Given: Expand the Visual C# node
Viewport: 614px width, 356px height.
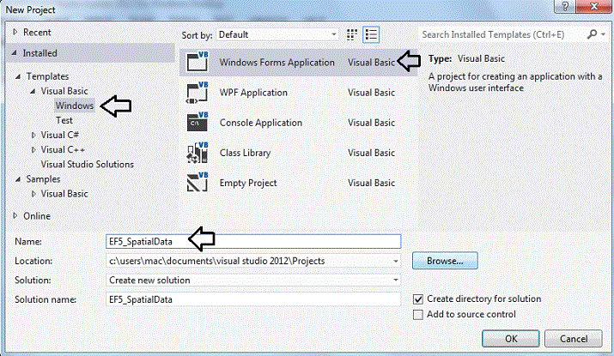Looking at the screenshot, I should point(33,135).
